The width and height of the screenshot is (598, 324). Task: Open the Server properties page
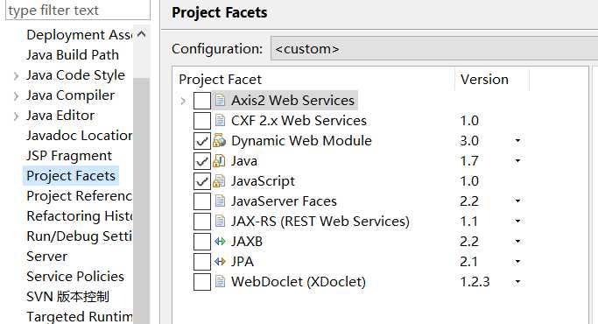(x=47, y=257)
